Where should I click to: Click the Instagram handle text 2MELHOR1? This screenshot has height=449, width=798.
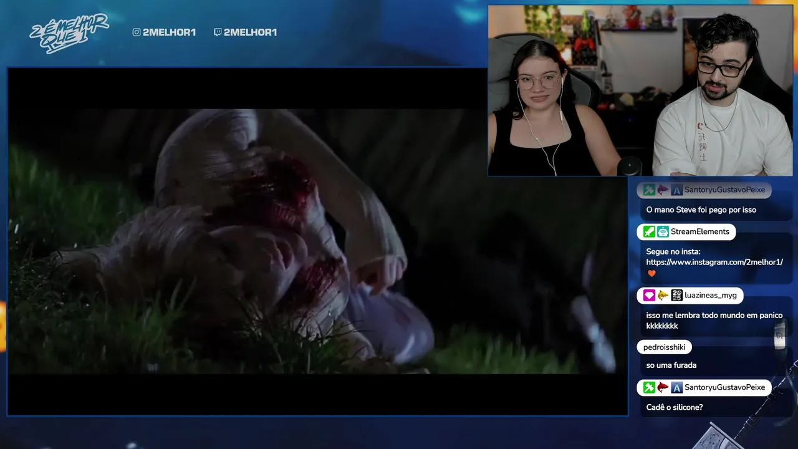169,32
